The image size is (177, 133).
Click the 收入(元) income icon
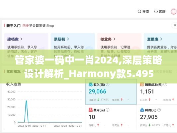coord(91,84)
